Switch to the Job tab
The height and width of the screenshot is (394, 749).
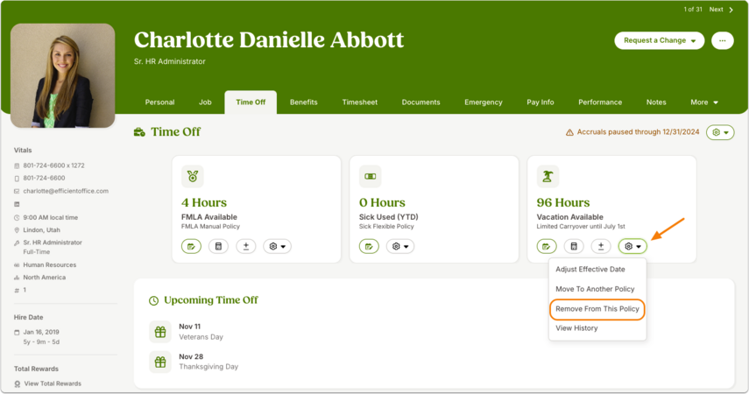point(205,102)
